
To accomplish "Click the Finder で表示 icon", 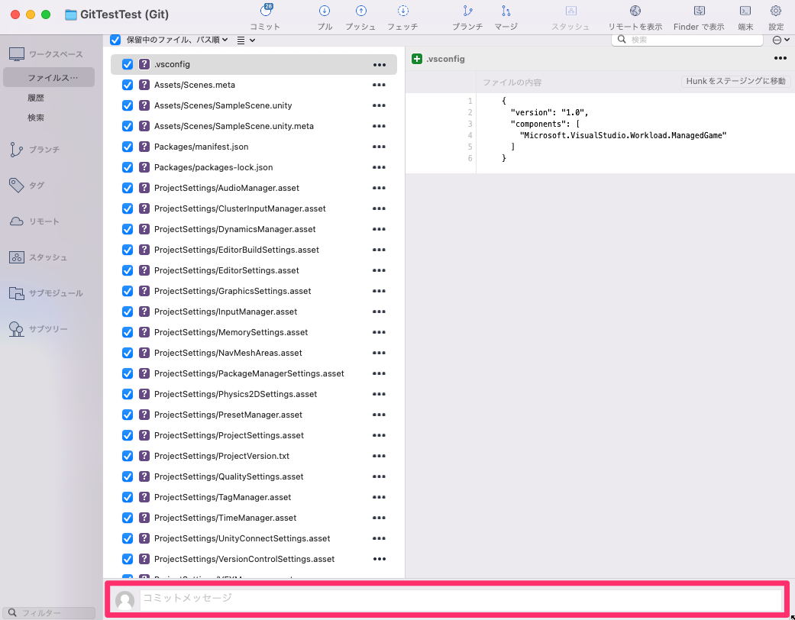I will 700,11.
